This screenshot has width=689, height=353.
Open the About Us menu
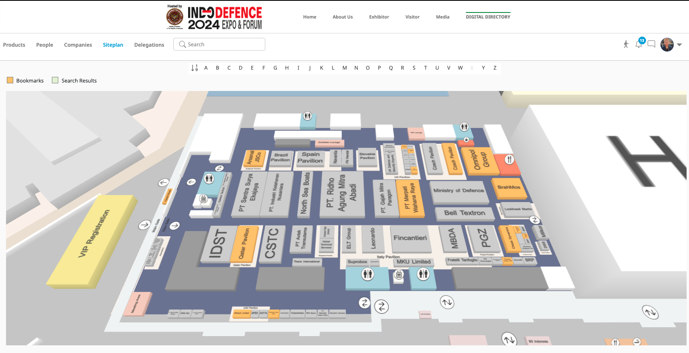(x=342, y=17)
